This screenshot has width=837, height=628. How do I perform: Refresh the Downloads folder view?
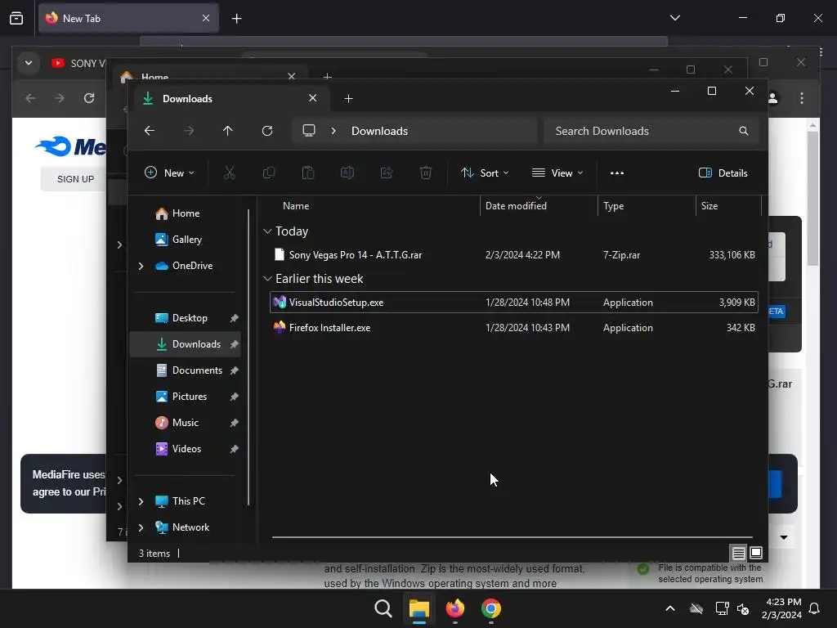[267, 131]
